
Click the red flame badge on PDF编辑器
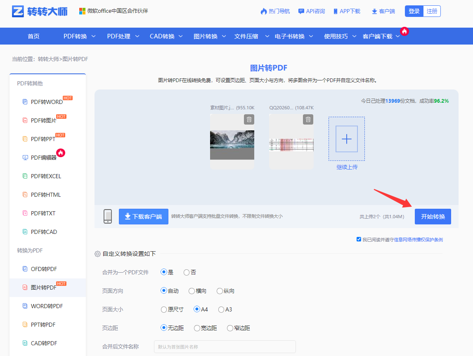click(x=61, y=153)
